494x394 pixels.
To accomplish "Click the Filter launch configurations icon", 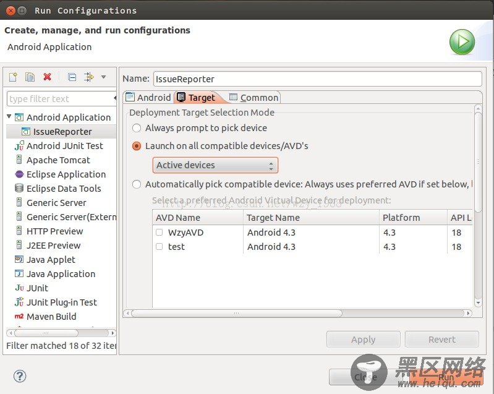I will pos(89,77).
